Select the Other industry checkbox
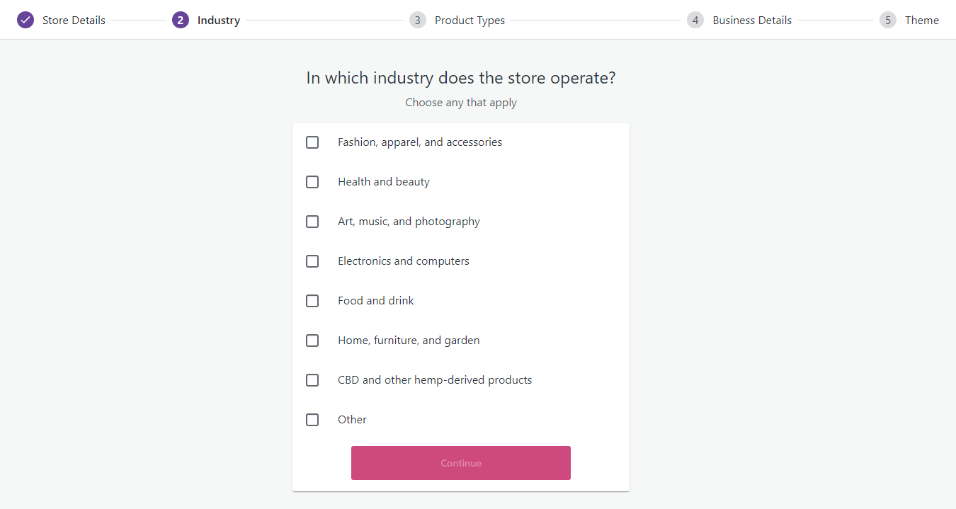 click(312, 420)
